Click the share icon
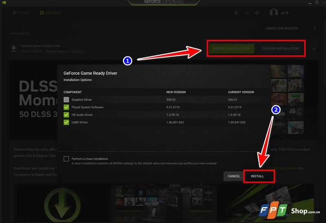 247,13
